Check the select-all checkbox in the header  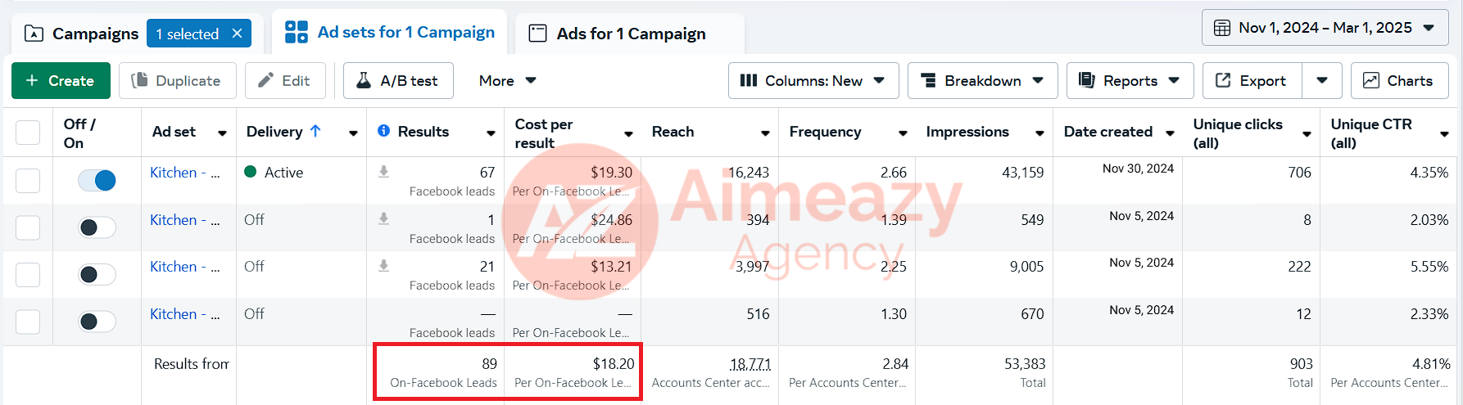(x=28, y=133)
